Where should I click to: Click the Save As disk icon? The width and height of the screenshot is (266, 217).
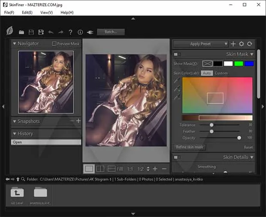(x=41, y=32)
